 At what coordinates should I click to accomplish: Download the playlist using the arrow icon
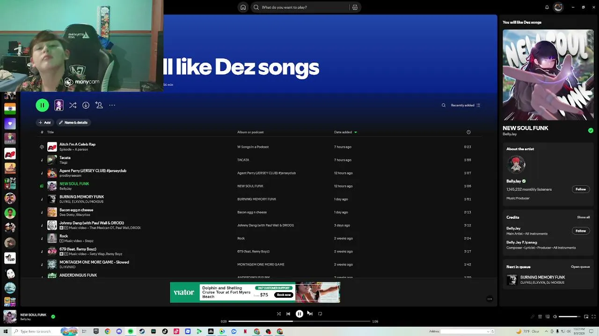(86, 105)
